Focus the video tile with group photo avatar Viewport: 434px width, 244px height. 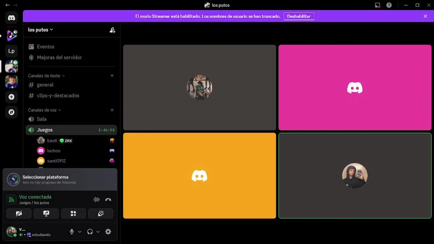[199, 87]
